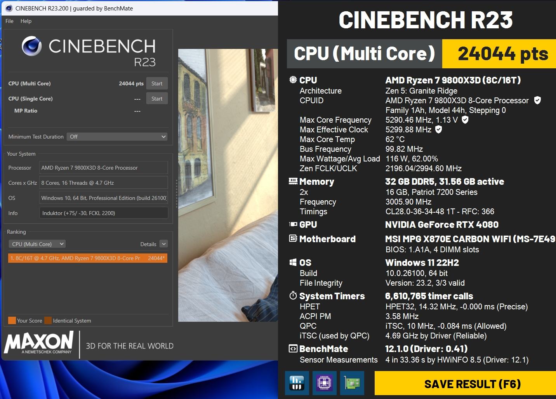Click the GPU card icon in BenchMate
This screenshot has width=556, height=399.
(x=293, y=224)
